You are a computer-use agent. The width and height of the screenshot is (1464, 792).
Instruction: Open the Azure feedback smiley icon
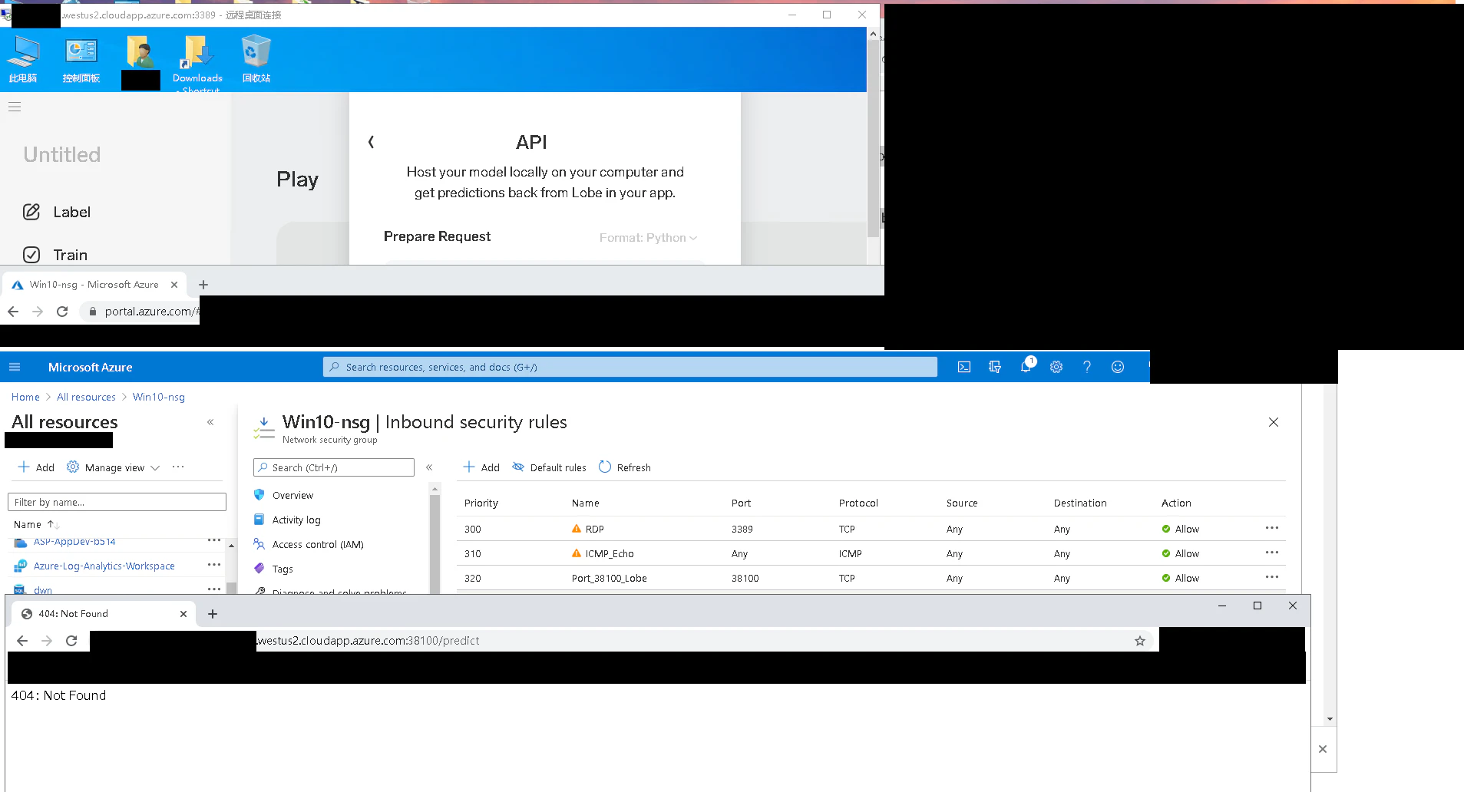(x=1118, y=367)
